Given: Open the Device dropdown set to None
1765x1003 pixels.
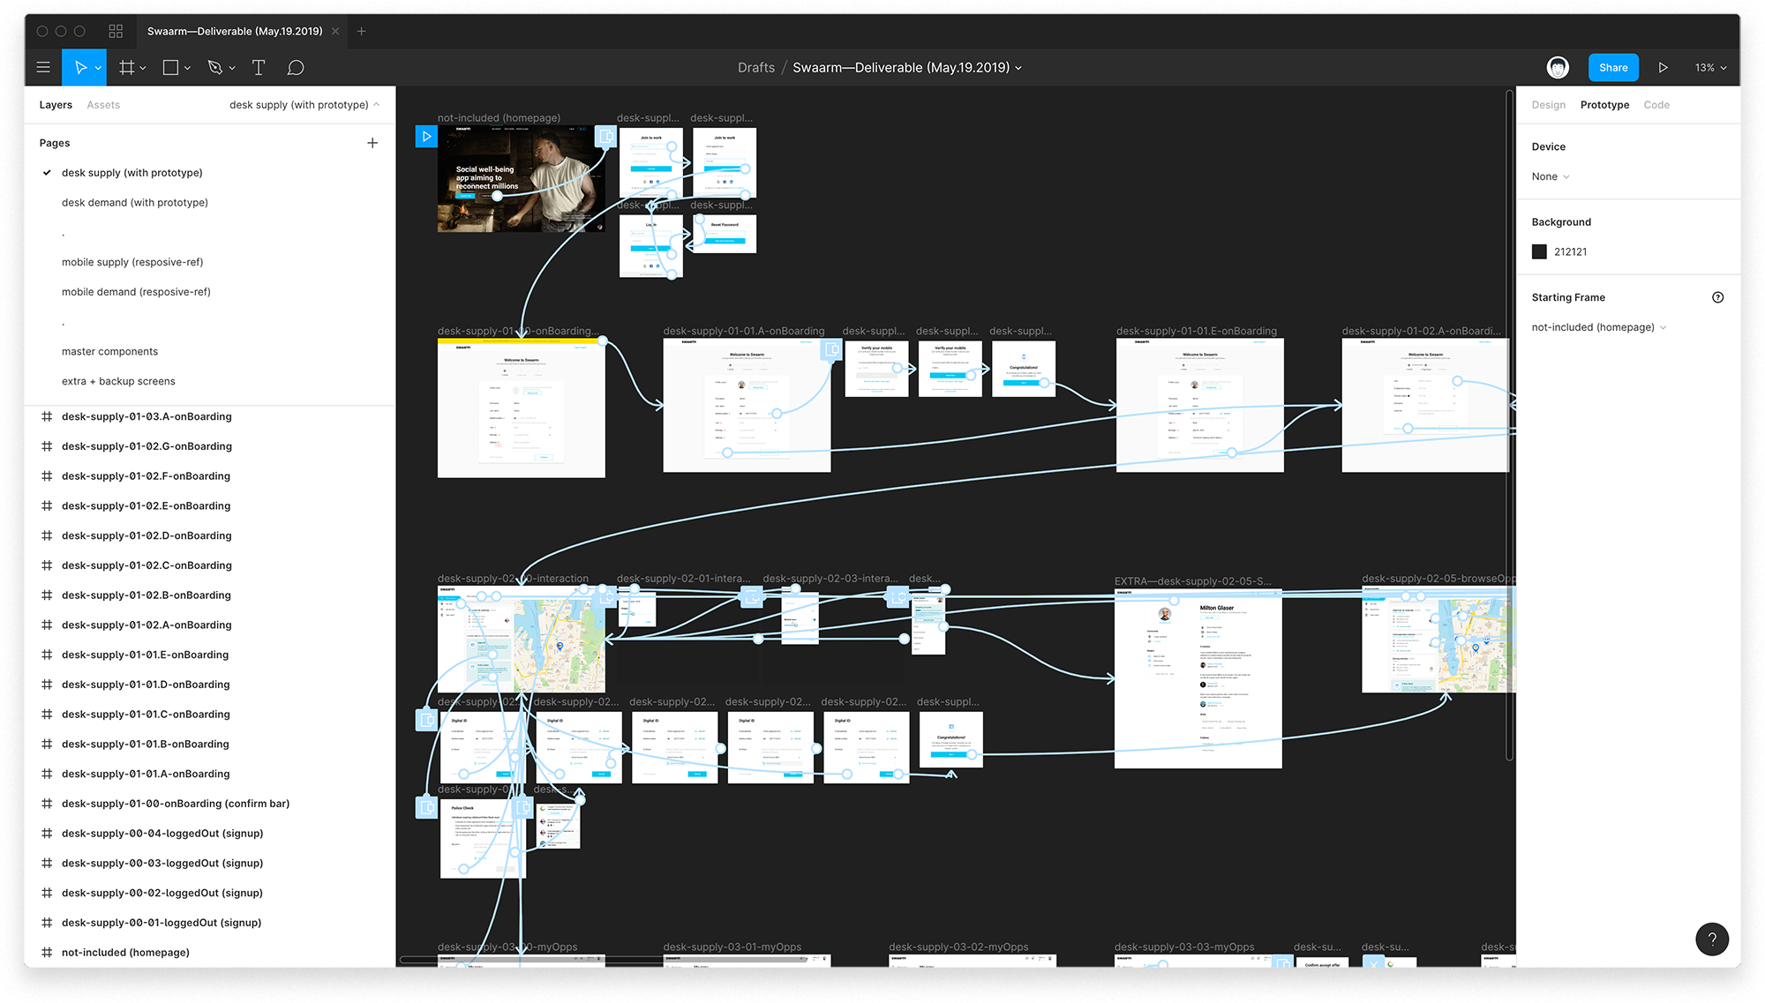Looking at the screenshot, I should pos(1550,176).
